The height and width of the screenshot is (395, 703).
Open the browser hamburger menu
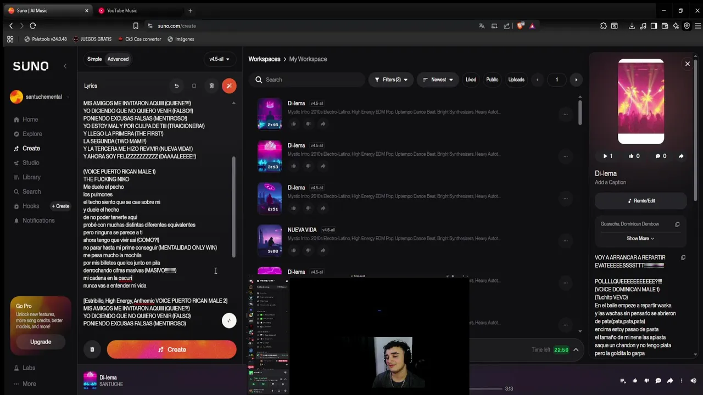tap(698, 26)
